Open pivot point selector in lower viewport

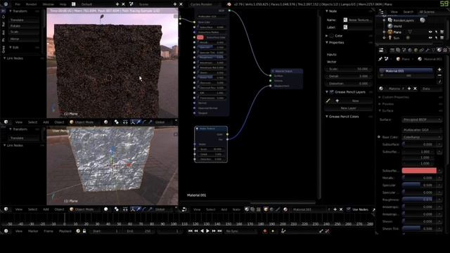click(x=117, y=209)
